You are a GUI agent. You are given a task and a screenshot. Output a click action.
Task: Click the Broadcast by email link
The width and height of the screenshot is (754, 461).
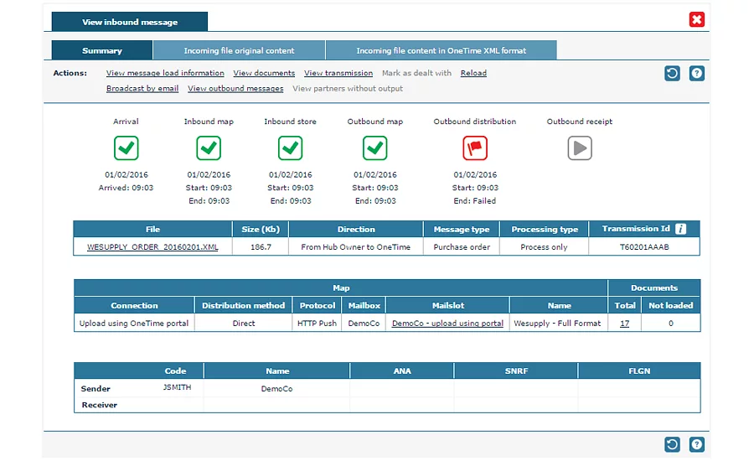point(142,89)
